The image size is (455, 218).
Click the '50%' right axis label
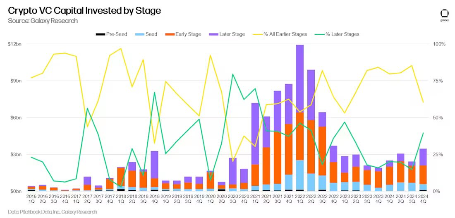[438, 117]
